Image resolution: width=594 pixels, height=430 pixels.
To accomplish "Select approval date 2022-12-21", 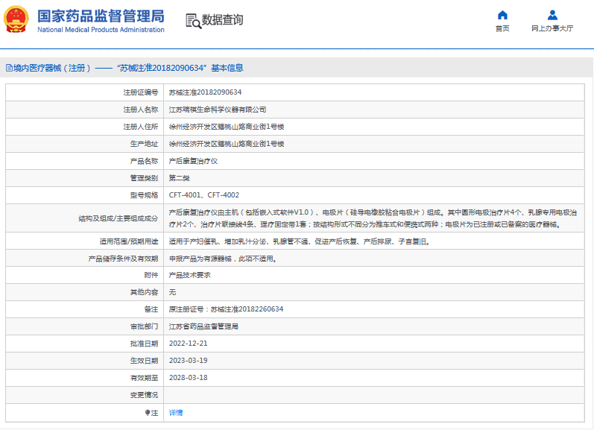I will point(189,344).
